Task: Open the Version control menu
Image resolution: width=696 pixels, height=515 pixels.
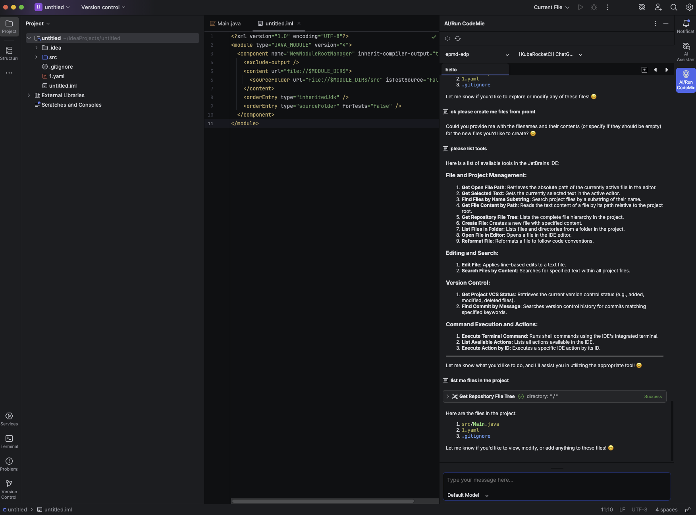Action: 103,7
